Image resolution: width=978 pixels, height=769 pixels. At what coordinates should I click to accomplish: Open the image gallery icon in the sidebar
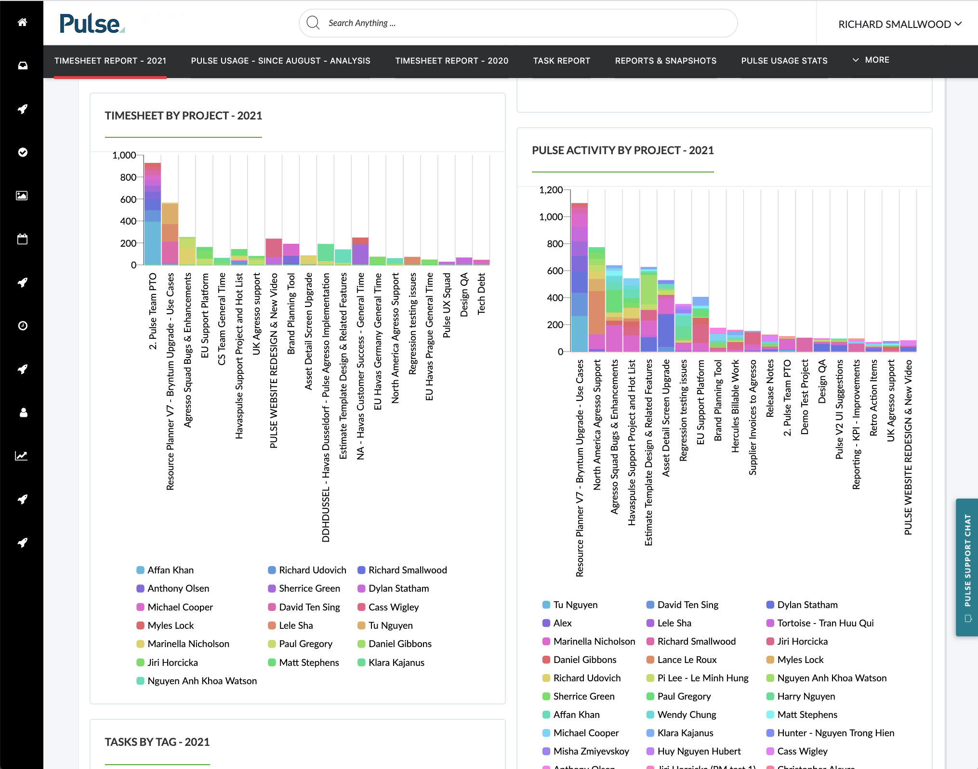click(x=22, y=196)
